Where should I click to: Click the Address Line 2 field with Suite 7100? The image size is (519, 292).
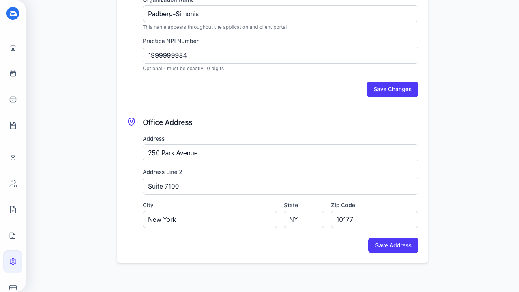(x=281, y=186)
